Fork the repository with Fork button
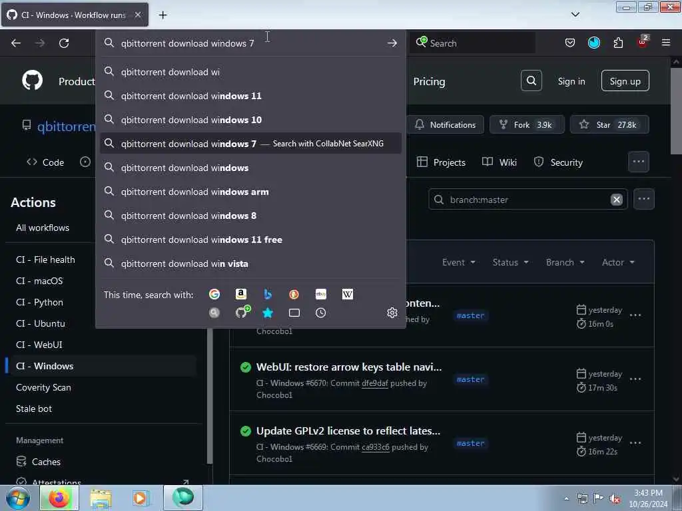Screen dimensions: 682x511 coord(527,124)
